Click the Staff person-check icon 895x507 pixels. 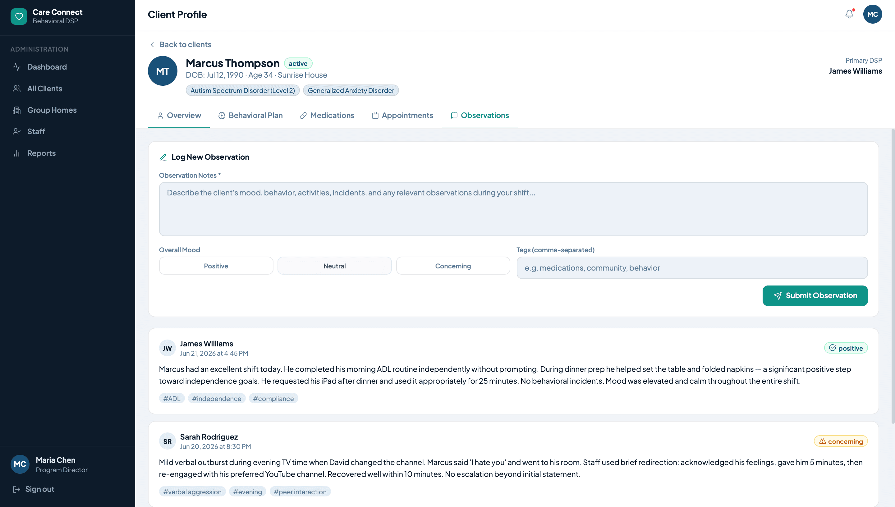[x=17, y=132]
